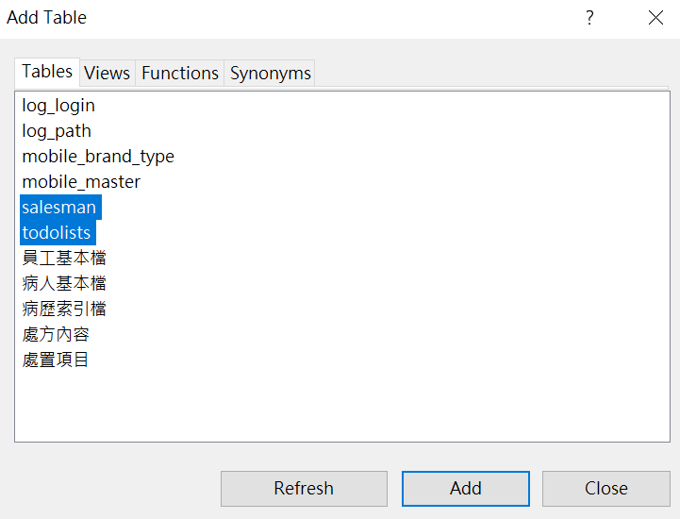Select the 處方內容 table

pos(56,335)
